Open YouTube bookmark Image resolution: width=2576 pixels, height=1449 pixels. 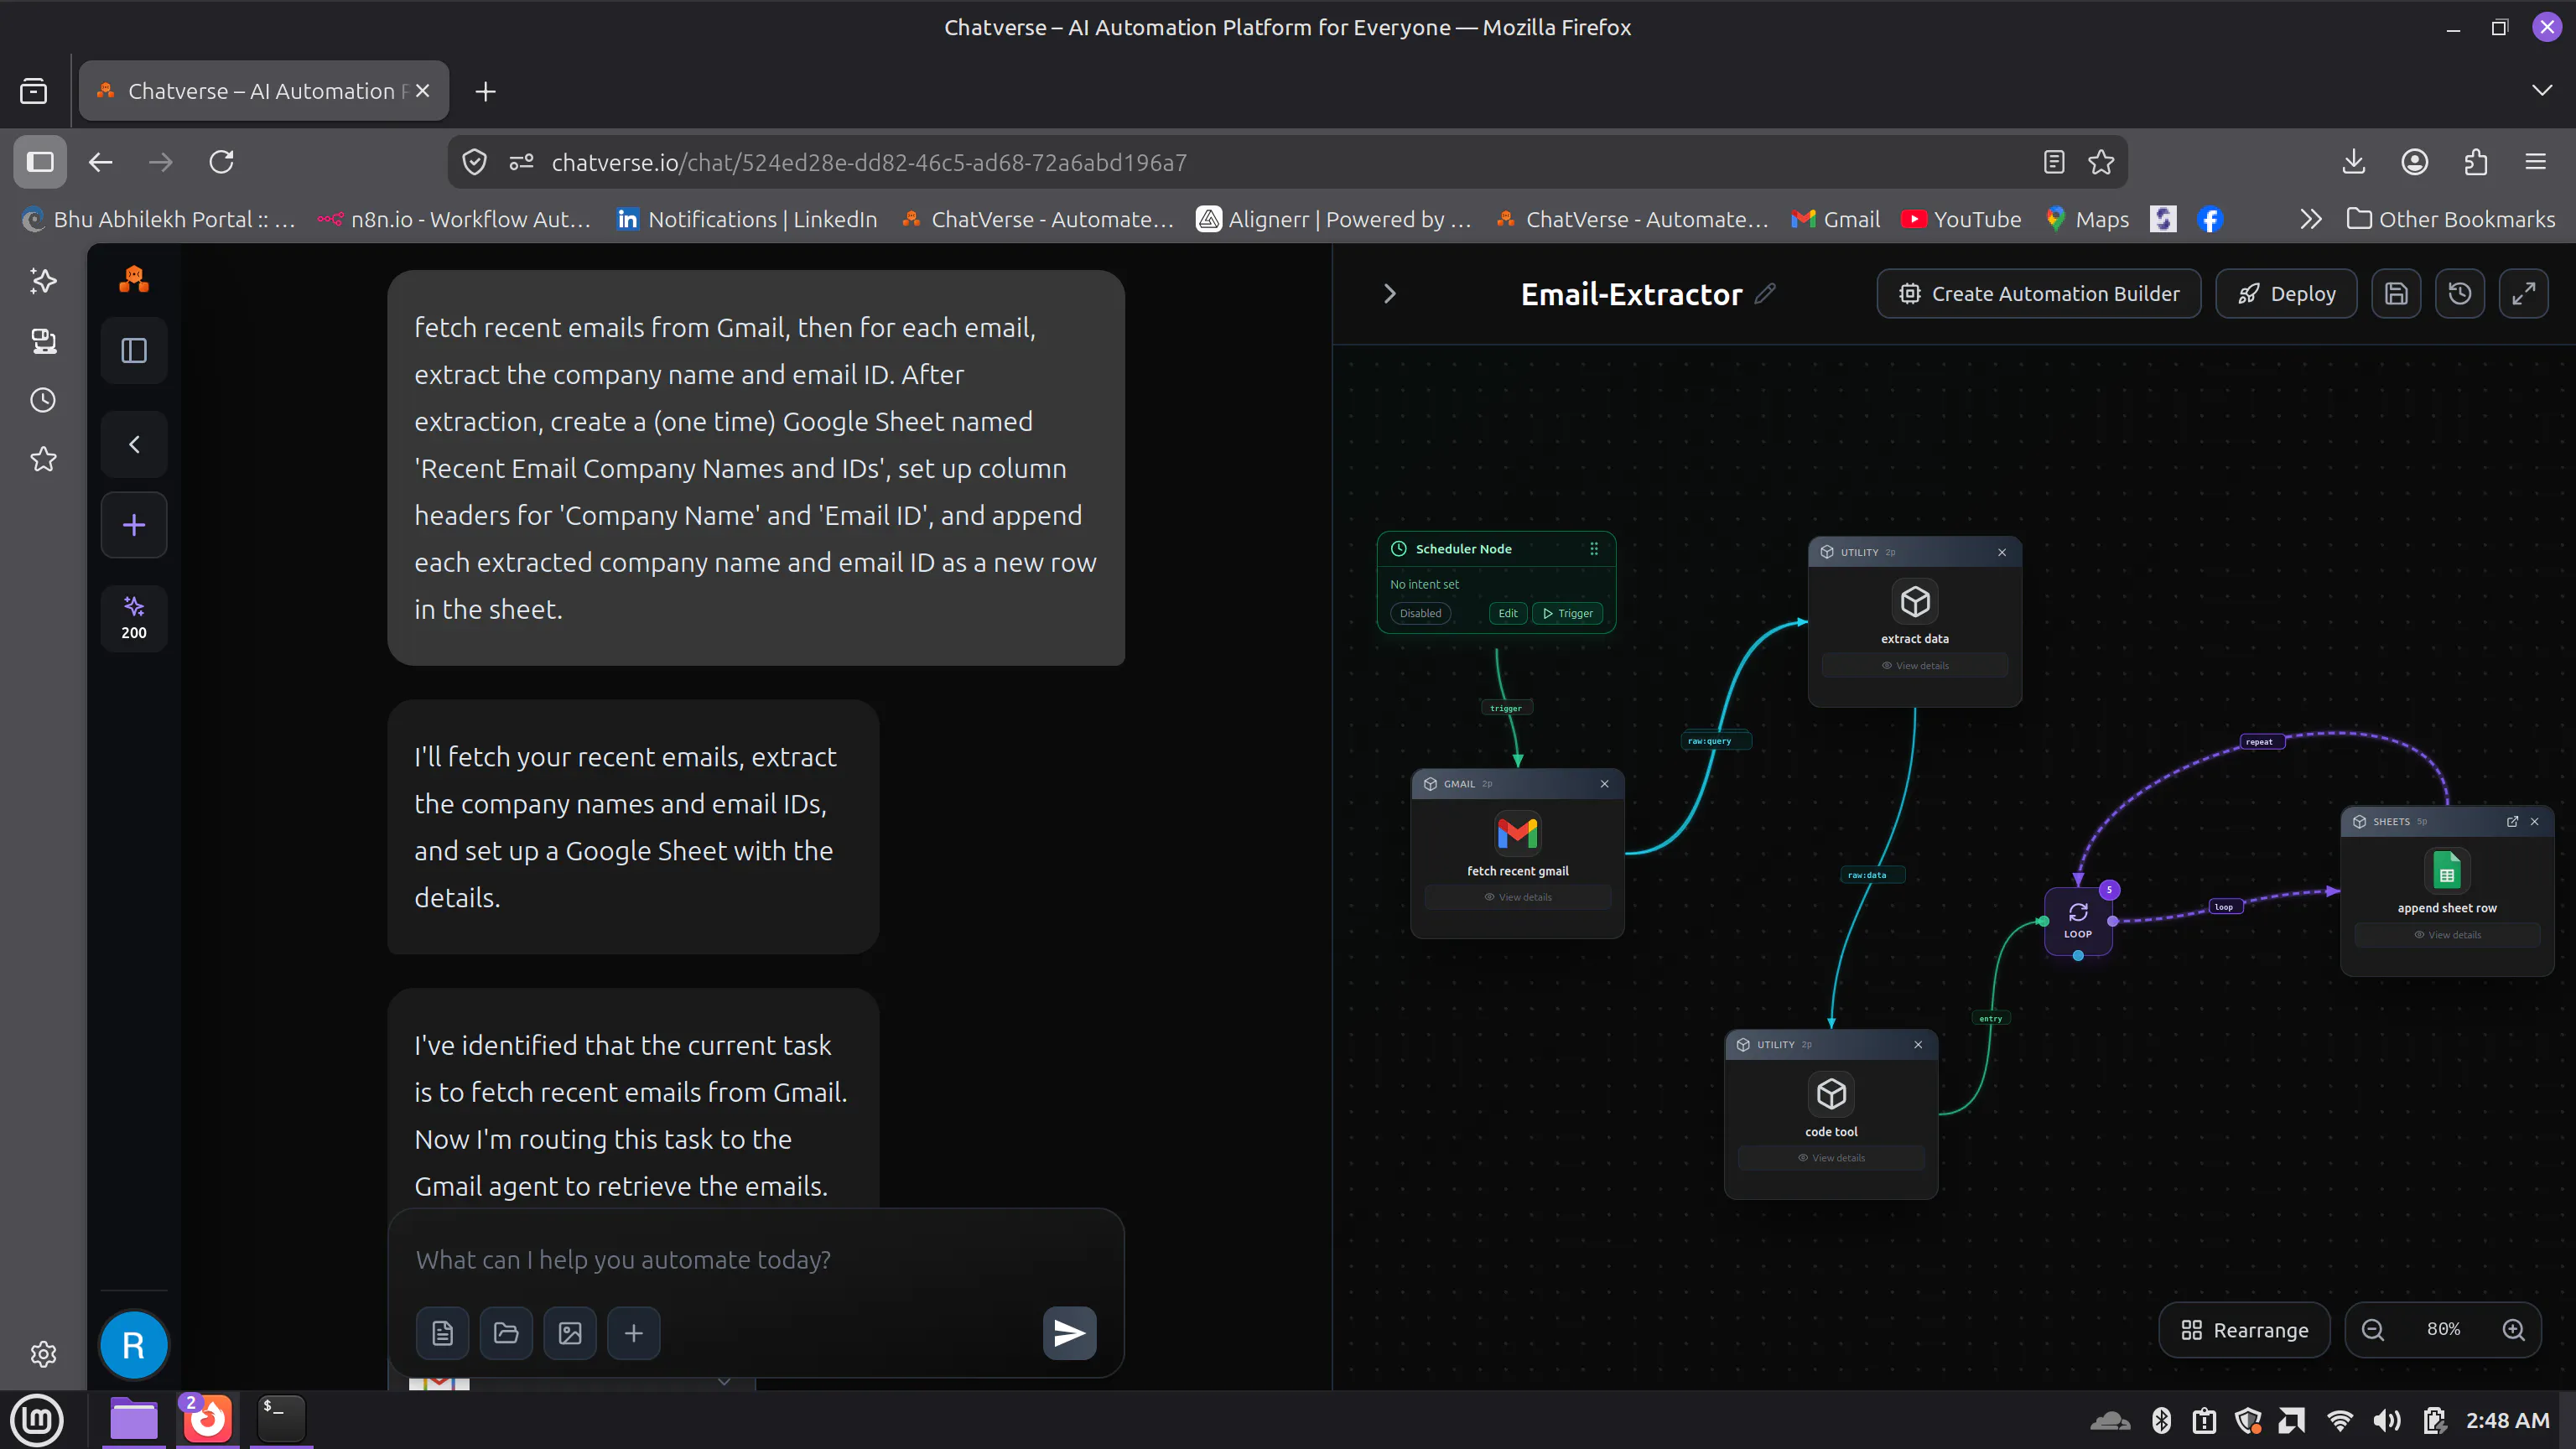tap(1961, 219)
